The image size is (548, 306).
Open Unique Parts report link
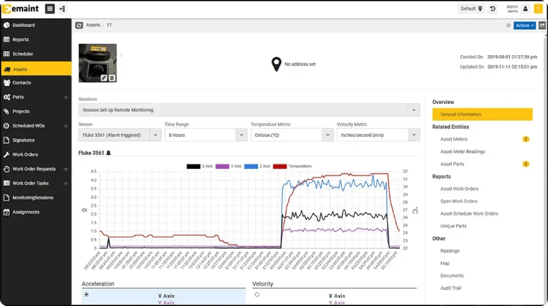coord(453,226)
